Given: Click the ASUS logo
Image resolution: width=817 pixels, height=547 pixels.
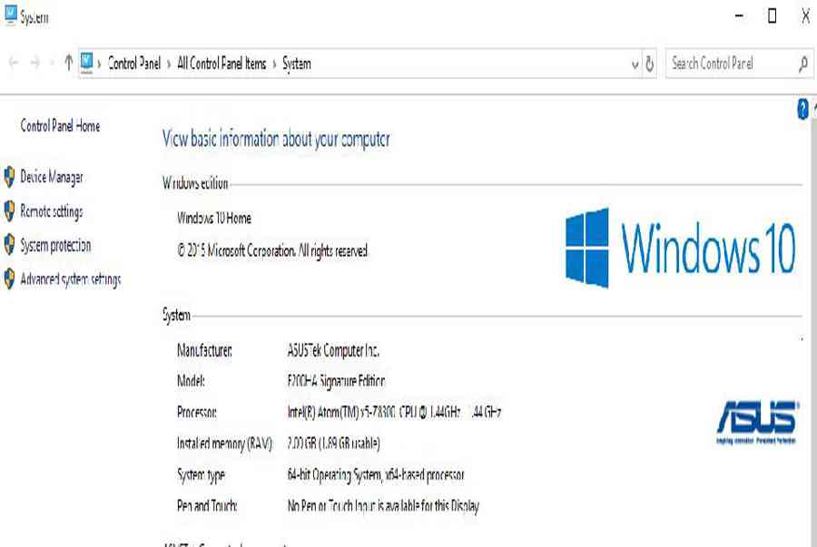Looking at the screenshot, I should point(757,422).
